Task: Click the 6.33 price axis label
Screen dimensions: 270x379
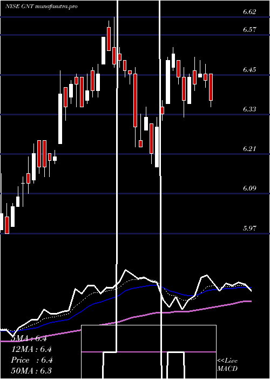Action: coord(249,109)
